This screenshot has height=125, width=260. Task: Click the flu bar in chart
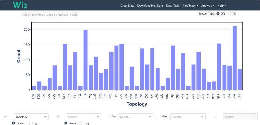pyautogui.click(x=85, y=60)
